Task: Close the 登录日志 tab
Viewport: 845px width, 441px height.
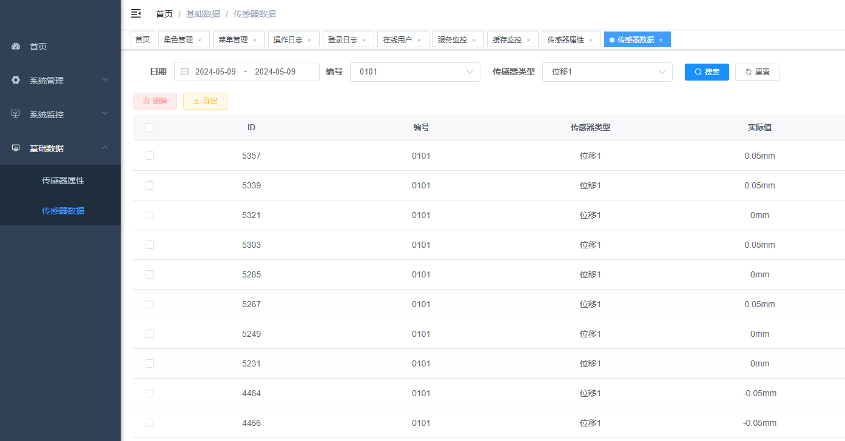Action: tap(364, 40)
